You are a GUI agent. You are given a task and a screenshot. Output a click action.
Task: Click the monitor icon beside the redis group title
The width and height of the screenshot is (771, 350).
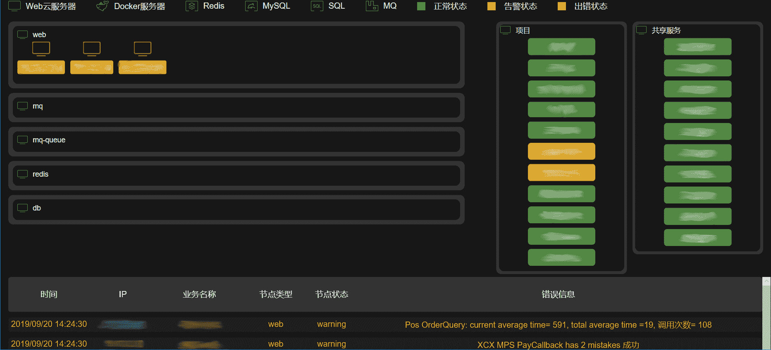(x=23, y=174)
